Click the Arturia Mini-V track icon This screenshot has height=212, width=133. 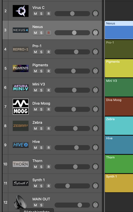coord(21,88)
